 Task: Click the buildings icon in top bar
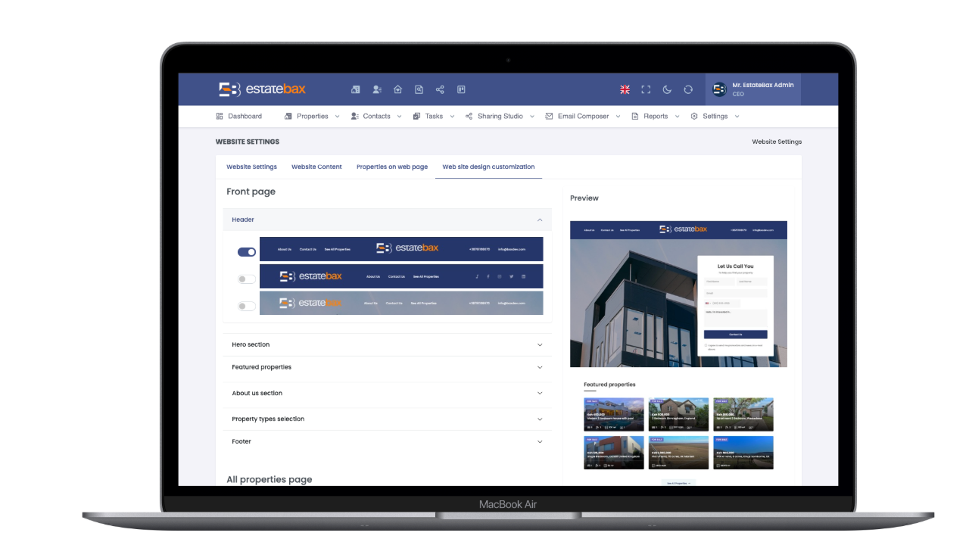tap(355, 89)
